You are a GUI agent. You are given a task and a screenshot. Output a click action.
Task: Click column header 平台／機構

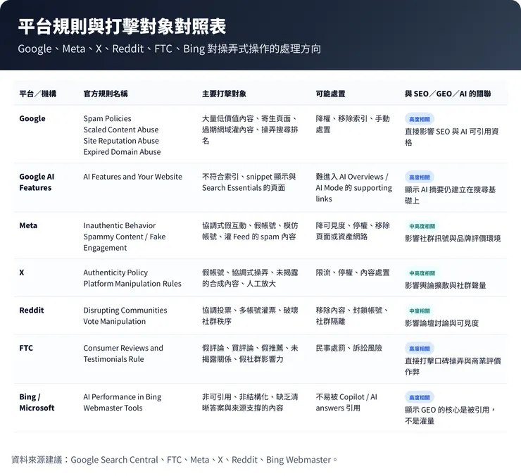(37, 94)
